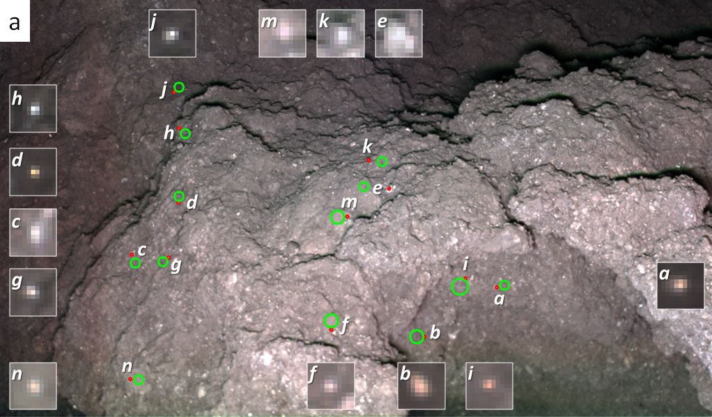This screenshot has height=417, width=712.
Task: Select green circle marker left of e
Action: click(x=364, y=187)
